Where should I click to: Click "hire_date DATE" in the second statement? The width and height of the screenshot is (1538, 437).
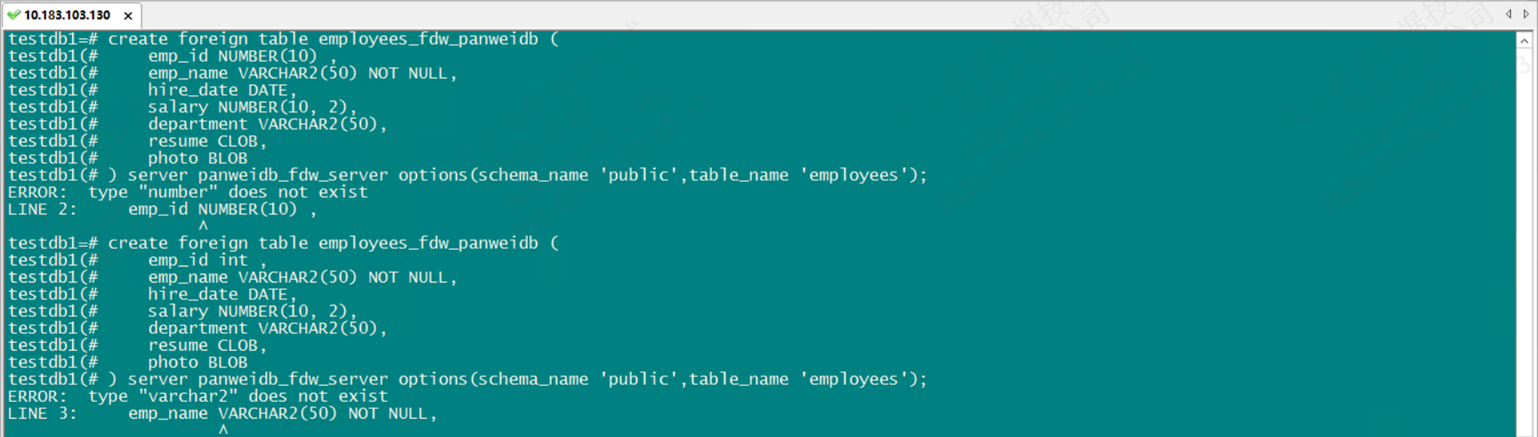click(221, 294)
